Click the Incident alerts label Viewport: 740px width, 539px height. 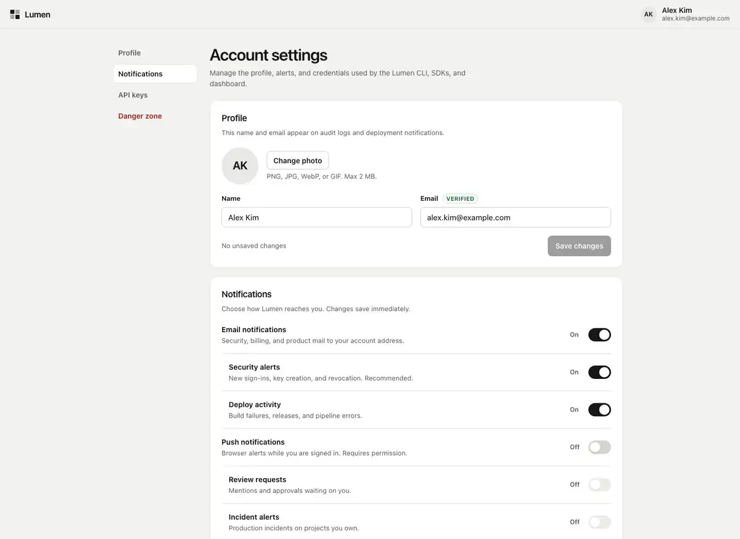click(x=254, y=517)
